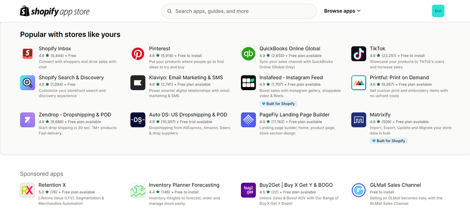This screenshot has height=209, width=470.
Task: Click the Shopify app store logo
Action: pyautogui.click(x=55, y=11)
